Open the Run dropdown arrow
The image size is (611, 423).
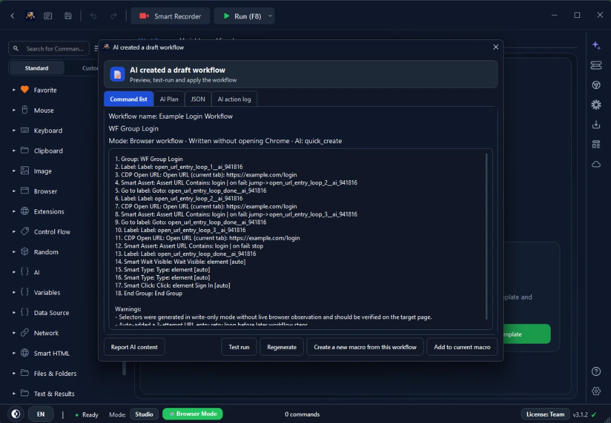tap(270, 16)
